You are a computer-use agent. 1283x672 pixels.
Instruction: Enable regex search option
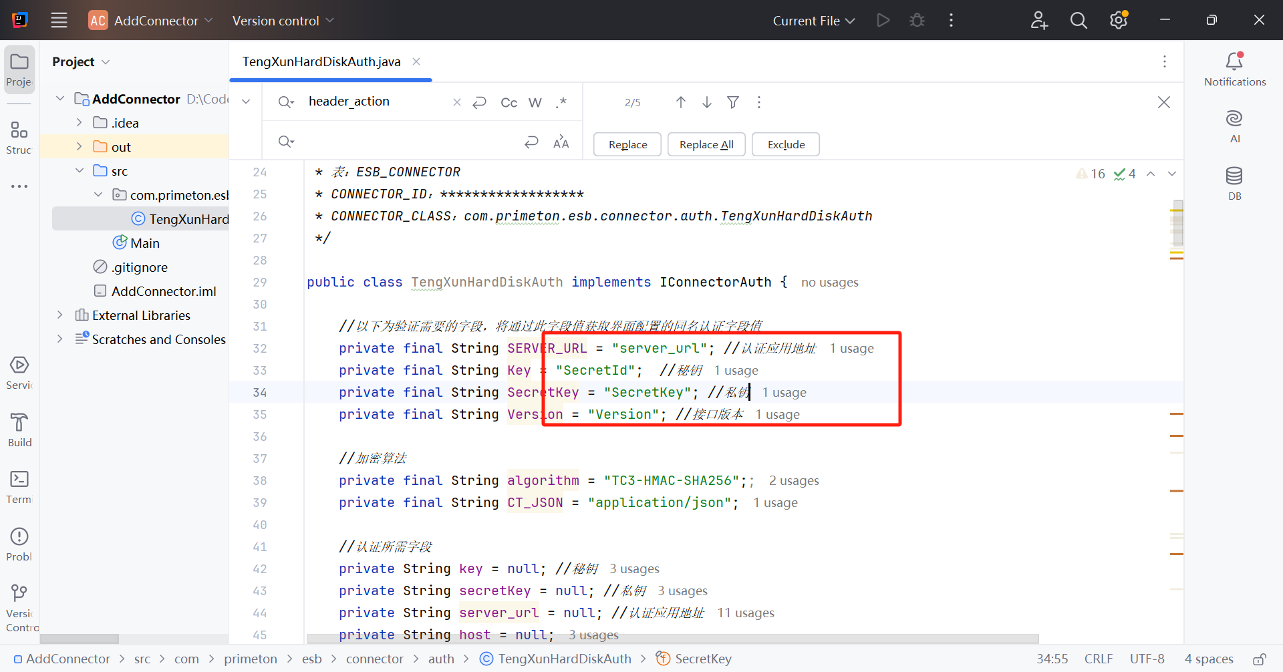(x=561, y=102)
